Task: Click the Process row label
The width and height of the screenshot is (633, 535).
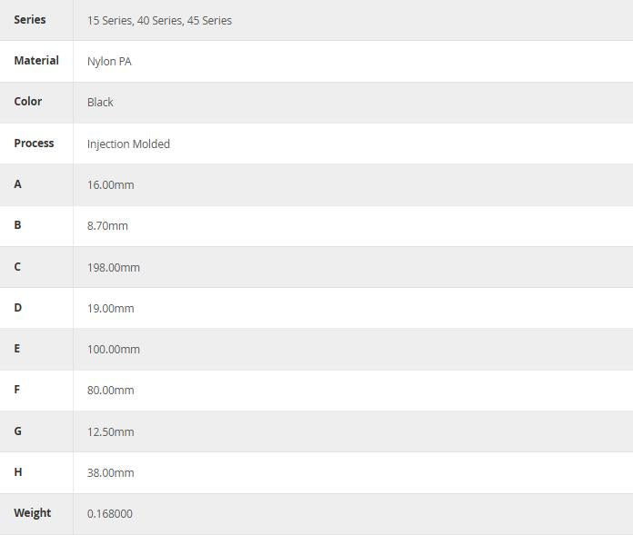Action: pos(34,143)
